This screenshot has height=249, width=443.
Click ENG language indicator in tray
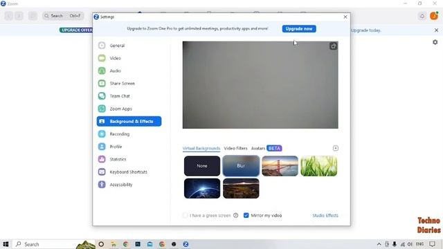pyautogui.click(x=420, y=244)
